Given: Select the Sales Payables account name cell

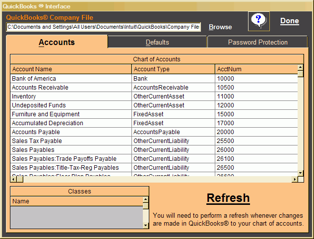Looking at the screenshot, I should [x=71, y=150].
